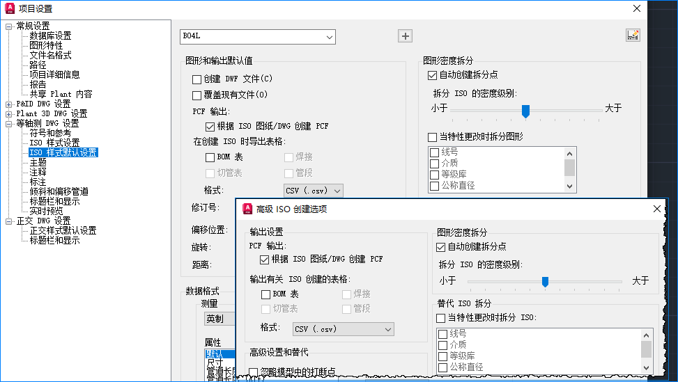Select 报告 tree item
The width and height of the screenshot is (678, 382).
(38, 85)
